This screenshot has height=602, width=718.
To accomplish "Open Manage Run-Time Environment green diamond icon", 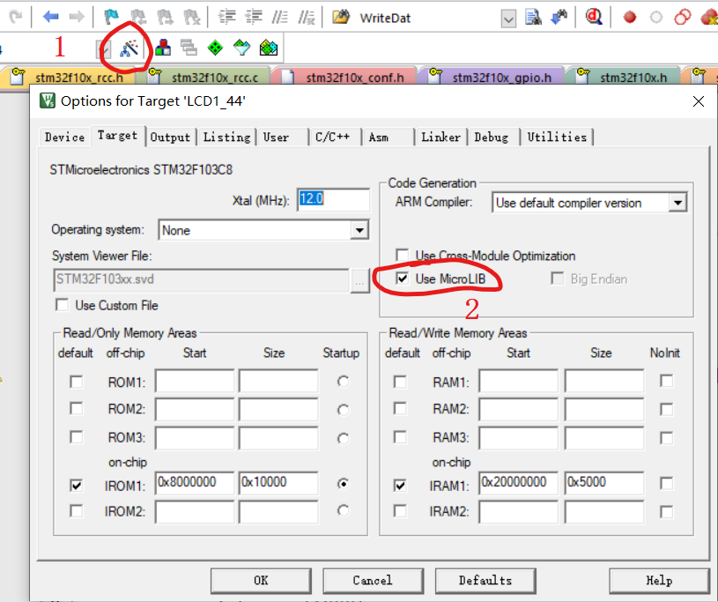I will point(215,48).
